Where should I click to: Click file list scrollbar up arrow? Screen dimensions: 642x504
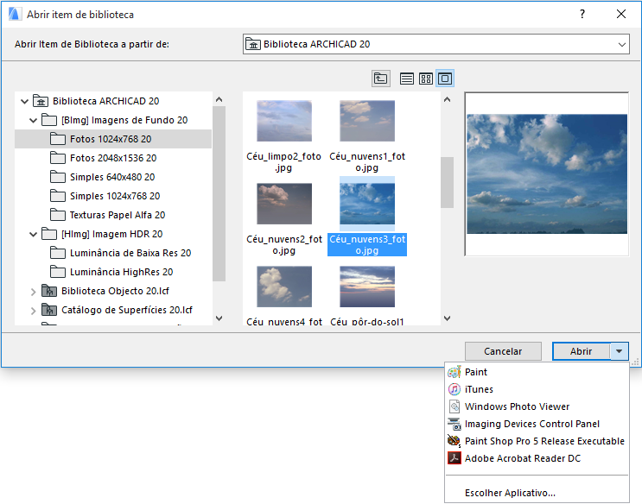tap(447, 99)
